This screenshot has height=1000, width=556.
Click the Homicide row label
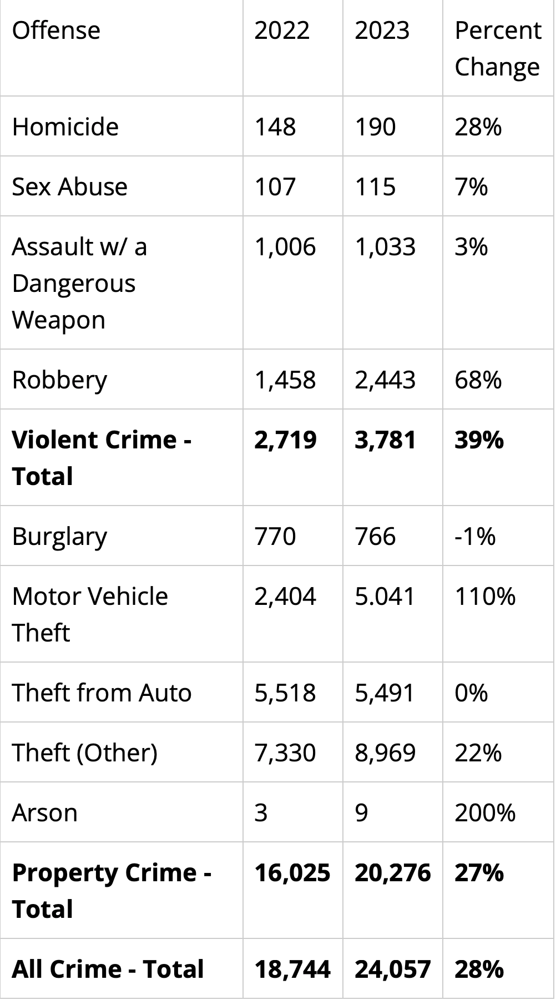coord(65,127)
